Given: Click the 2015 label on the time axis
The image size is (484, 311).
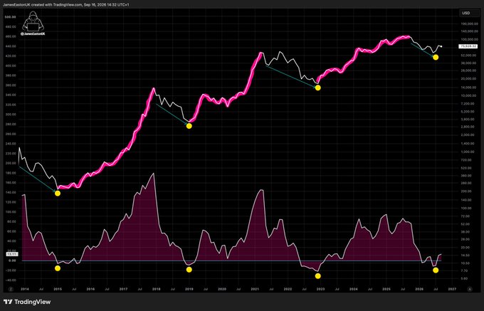Looking at the screenshot, I should [x=58, y=290].
